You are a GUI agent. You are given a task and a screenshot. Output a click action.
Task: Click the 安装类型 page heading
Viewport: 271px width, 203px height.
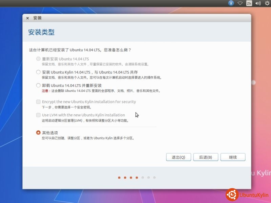point(41,32)
